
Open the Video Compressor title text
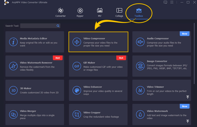pos(94,39)
